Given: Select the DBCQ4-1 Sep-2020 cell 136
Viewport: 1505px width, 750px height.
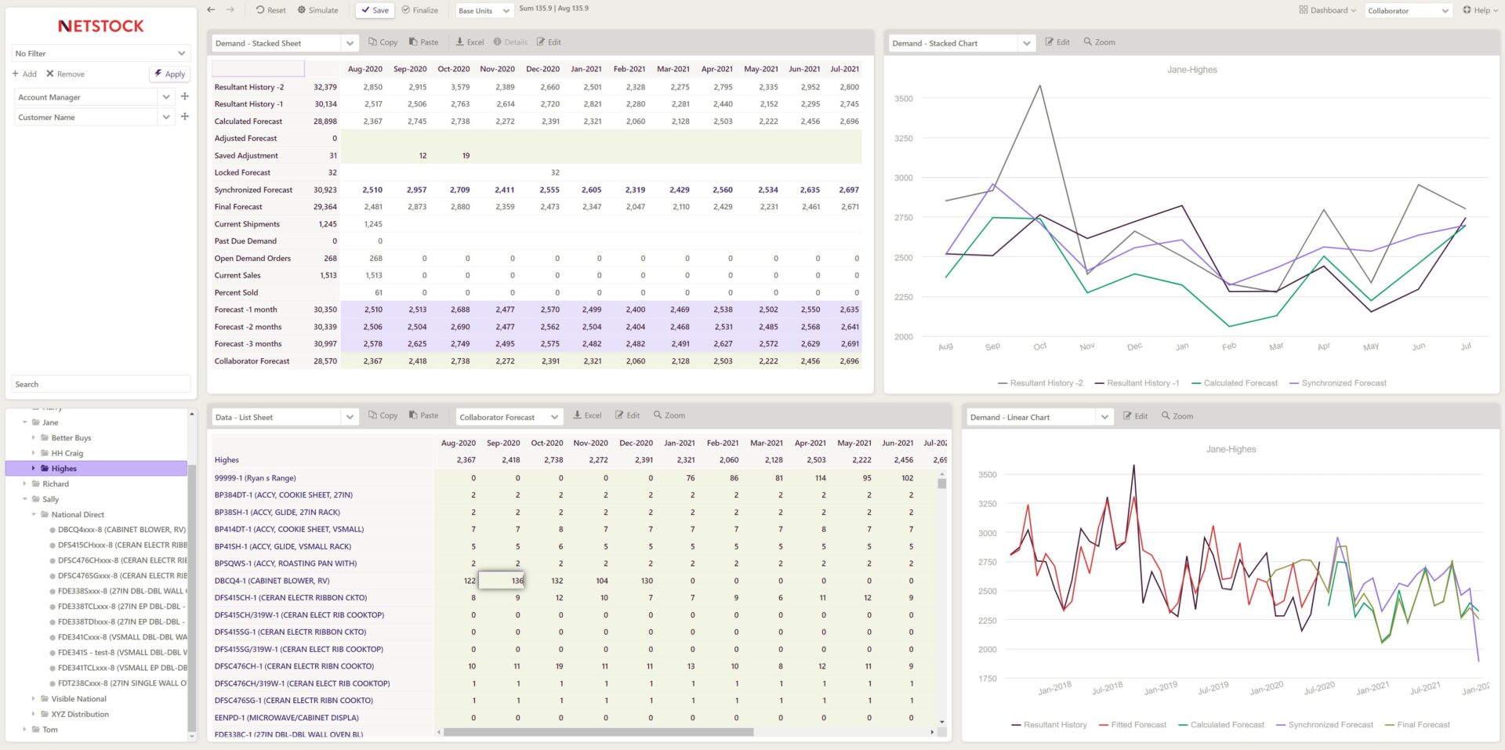Looking at the screenshot, I should (x=502, y=581).
